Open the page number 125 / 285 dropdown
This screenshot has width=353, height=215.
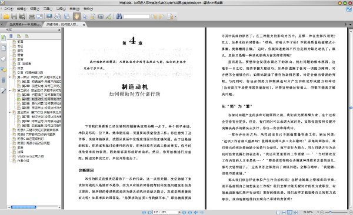pos(179,212)
